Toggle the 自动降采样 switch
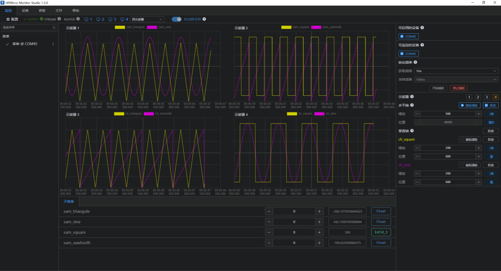 tap(176, 19)
